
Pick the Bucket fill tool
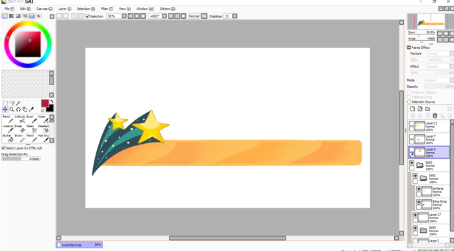pos(8,138)
